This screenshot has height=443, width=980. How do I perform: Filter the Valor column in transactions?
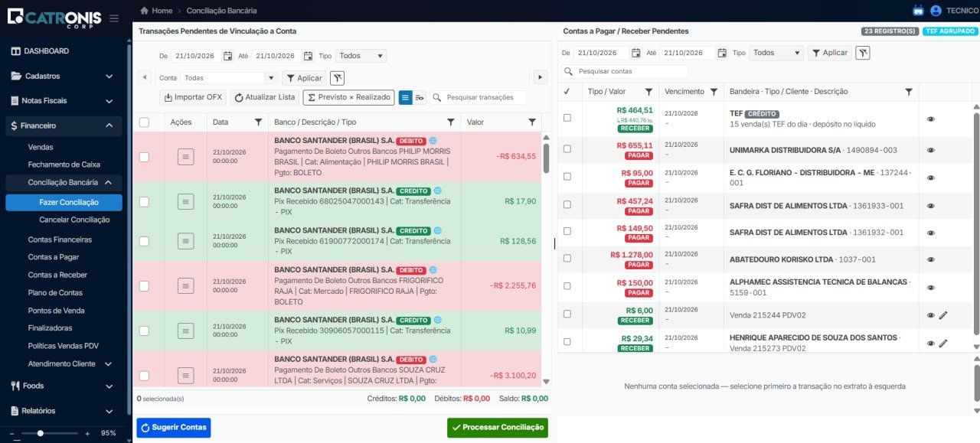click(x=532, y=122)
